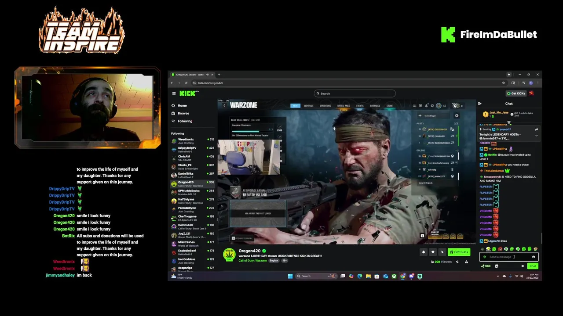The image size is (563, 316).
Task: Collapse the chat panel
Action: click(x=479, y=104)
